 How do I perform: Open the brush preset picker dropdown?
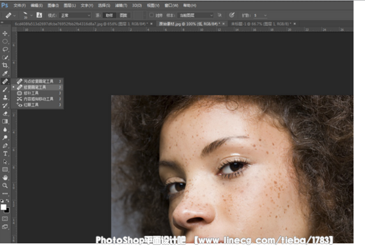pyautogui.click(x=31, y=16)
